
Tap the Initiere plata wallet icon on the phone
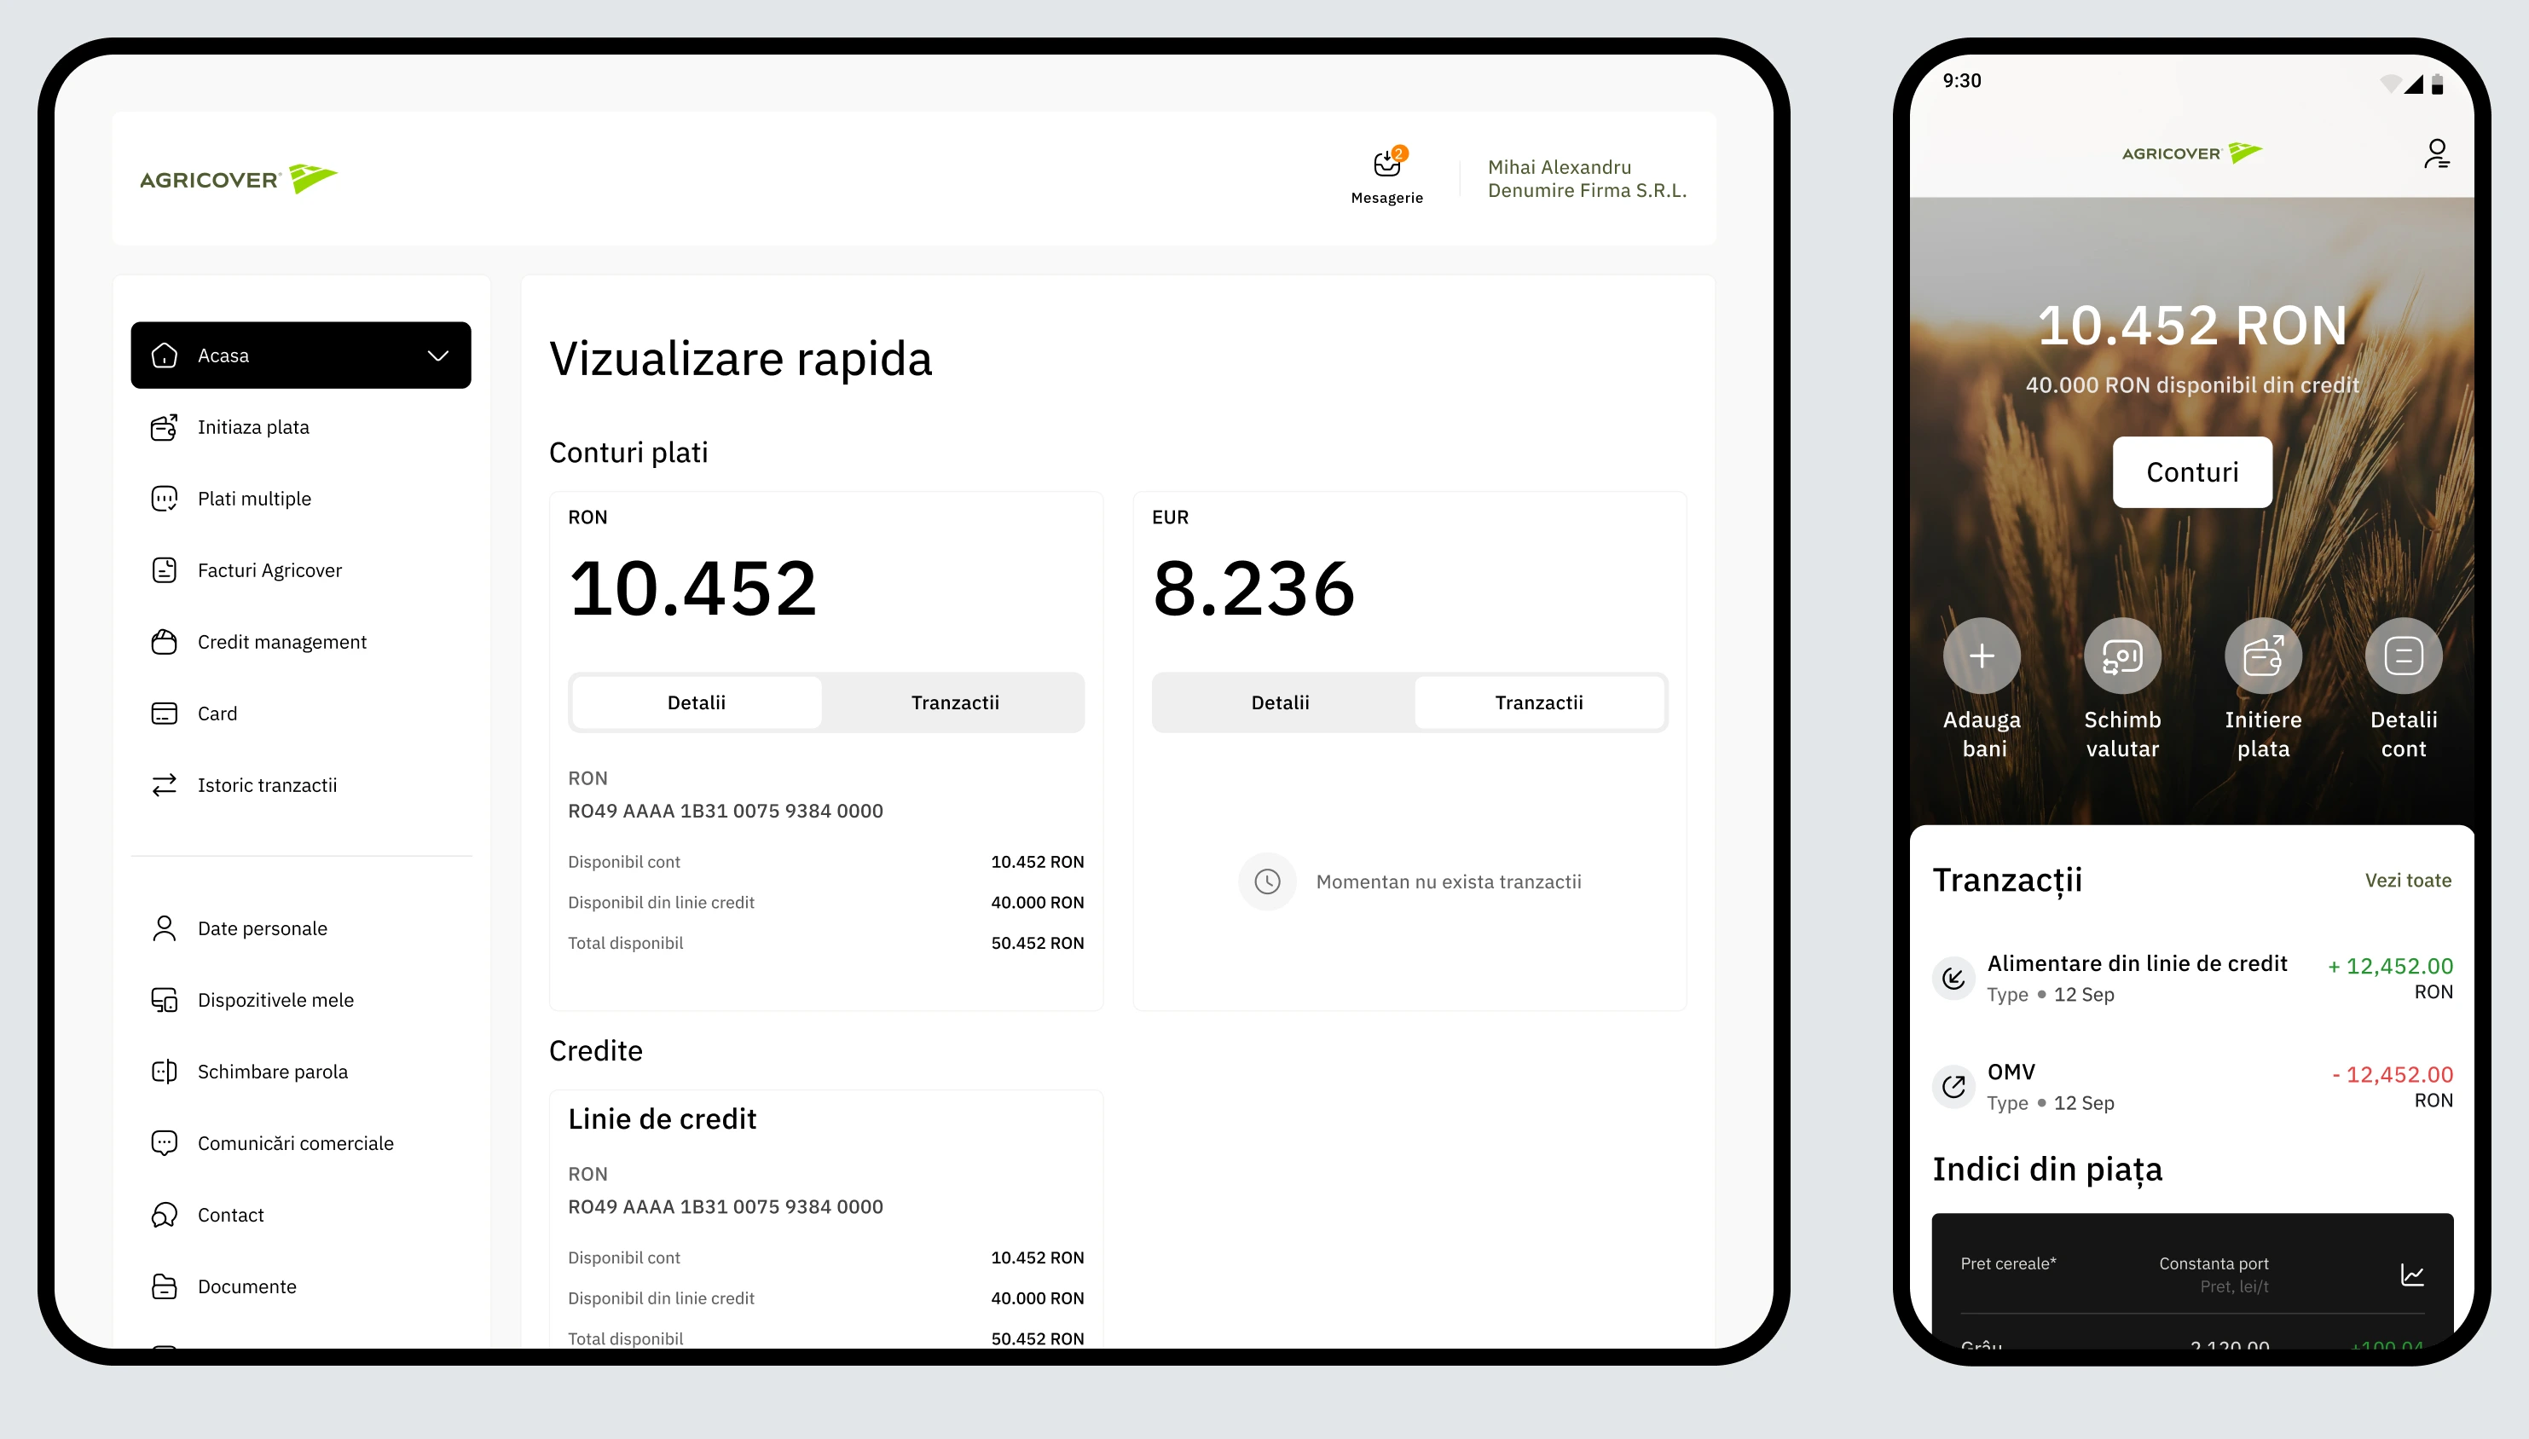(2263, 656)
